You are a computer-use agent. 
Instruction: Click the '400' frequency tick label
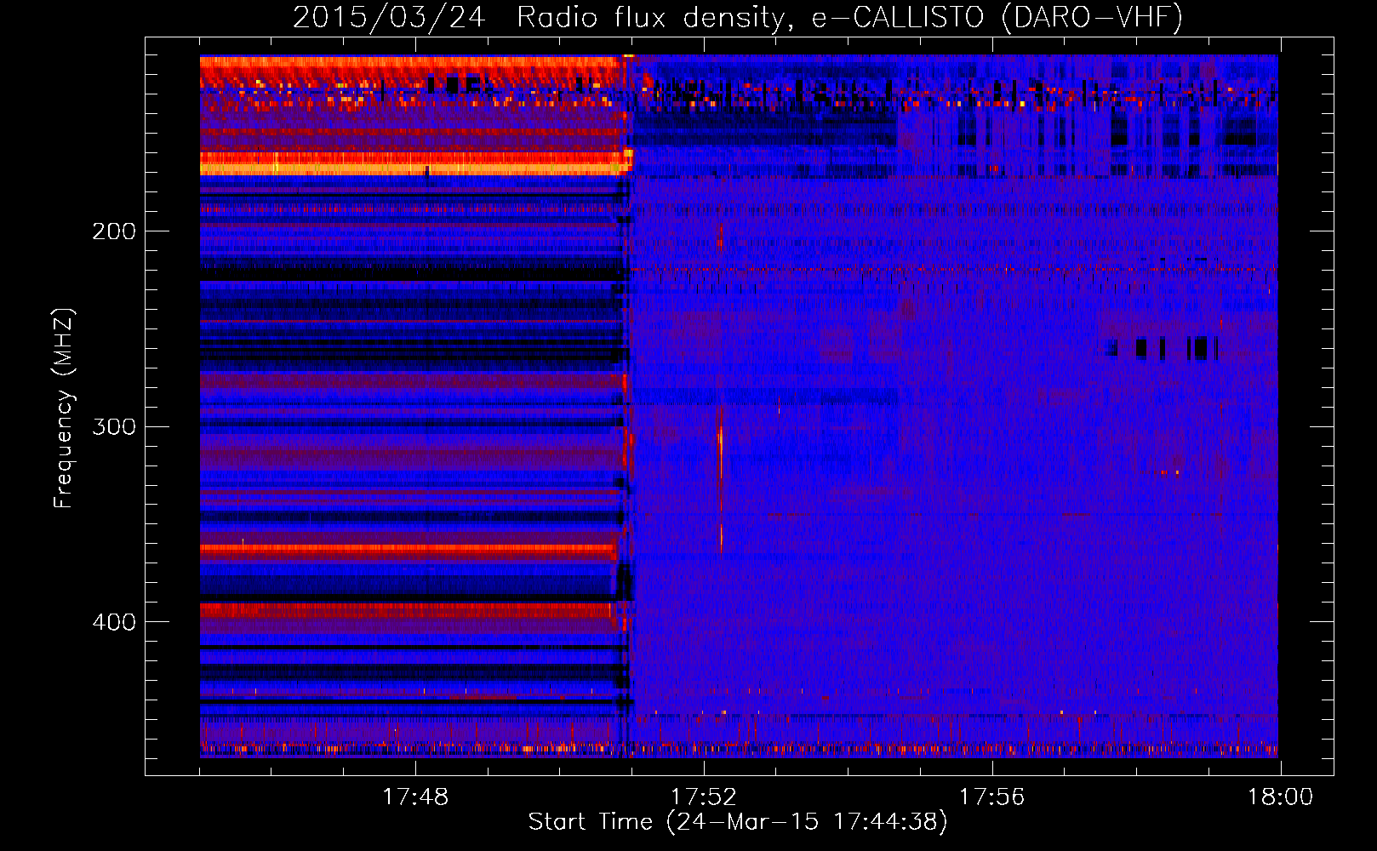pos(114,622)
